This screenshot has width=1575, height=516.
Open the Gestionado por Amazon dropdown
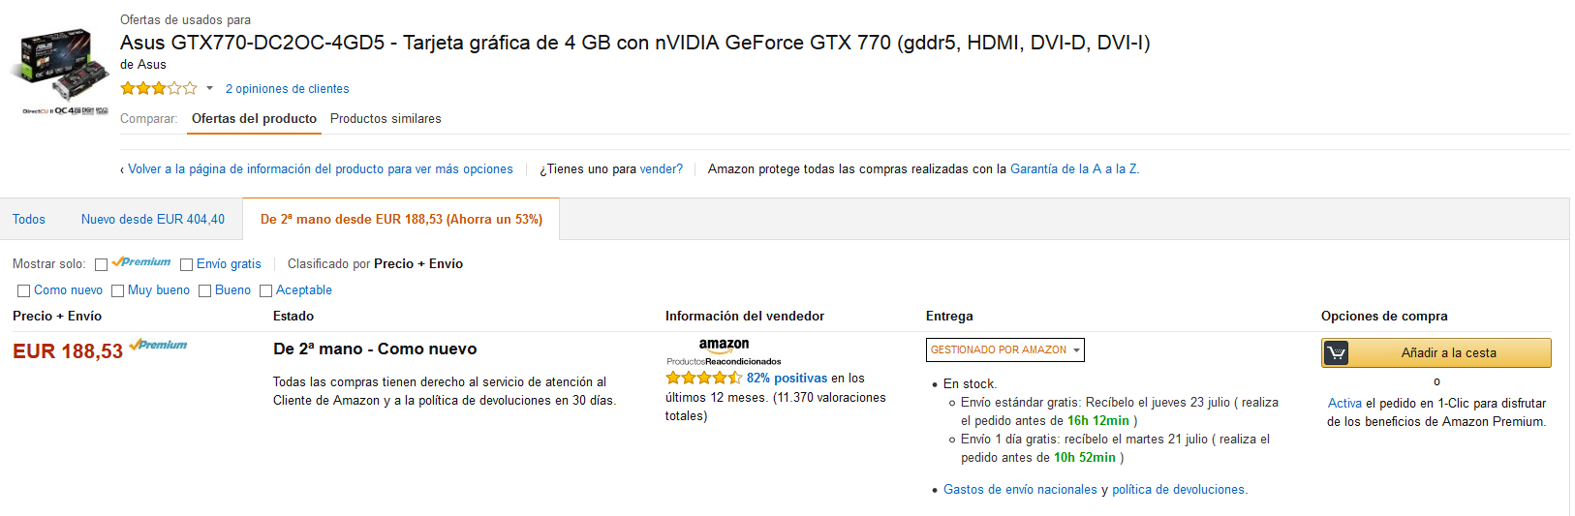click(1004, 349)
